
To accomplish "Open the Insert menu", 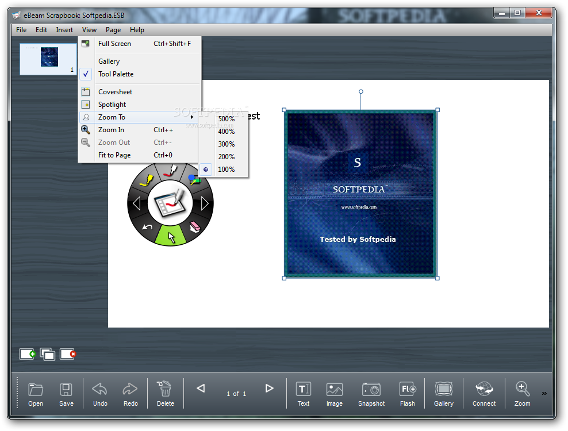I will (64, 30).
